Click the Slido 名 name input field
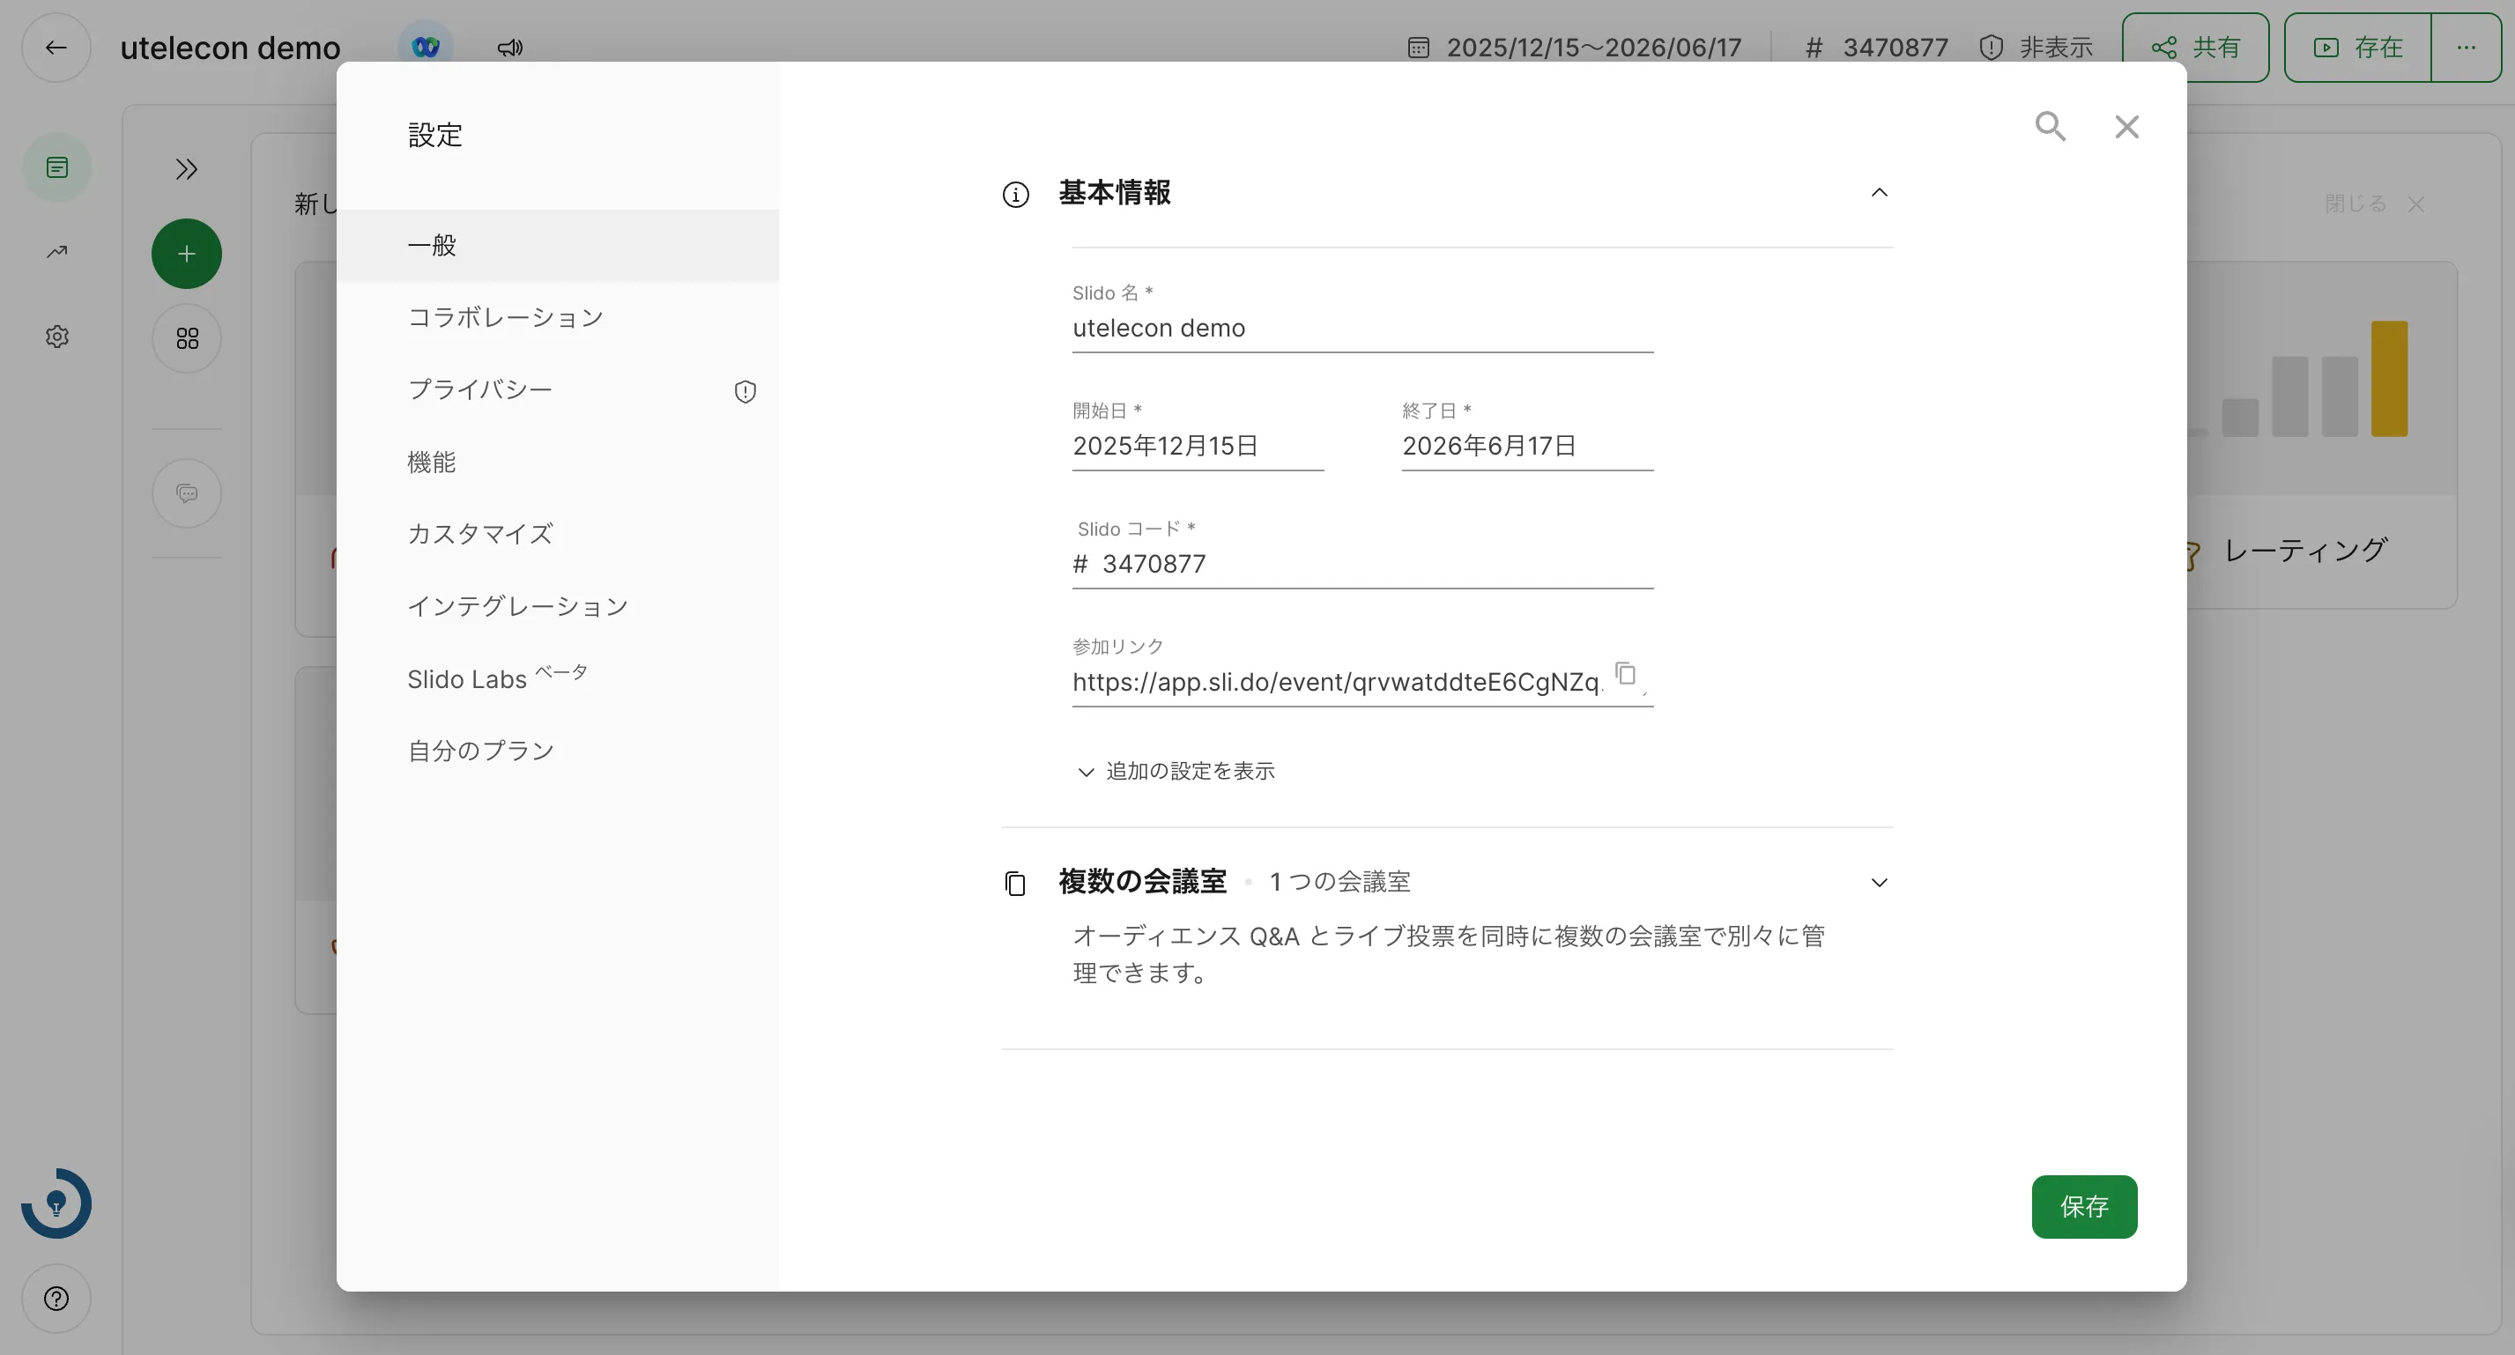 coord(1361,328)
